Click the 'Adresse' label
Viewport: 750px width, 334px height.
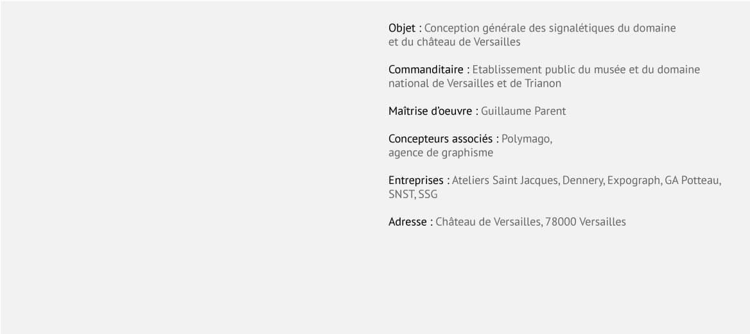407,222
